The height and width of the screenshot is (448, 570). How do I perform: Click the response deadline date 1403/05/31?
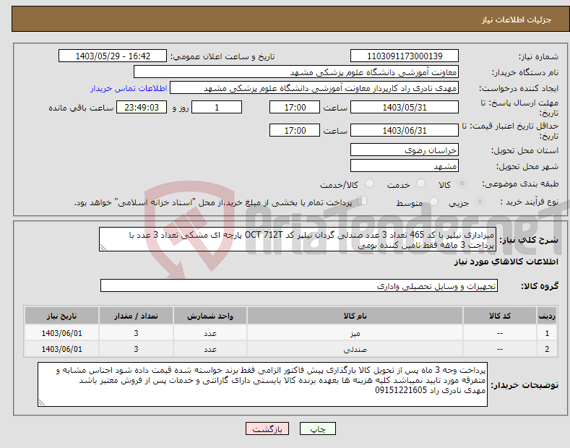405,108
